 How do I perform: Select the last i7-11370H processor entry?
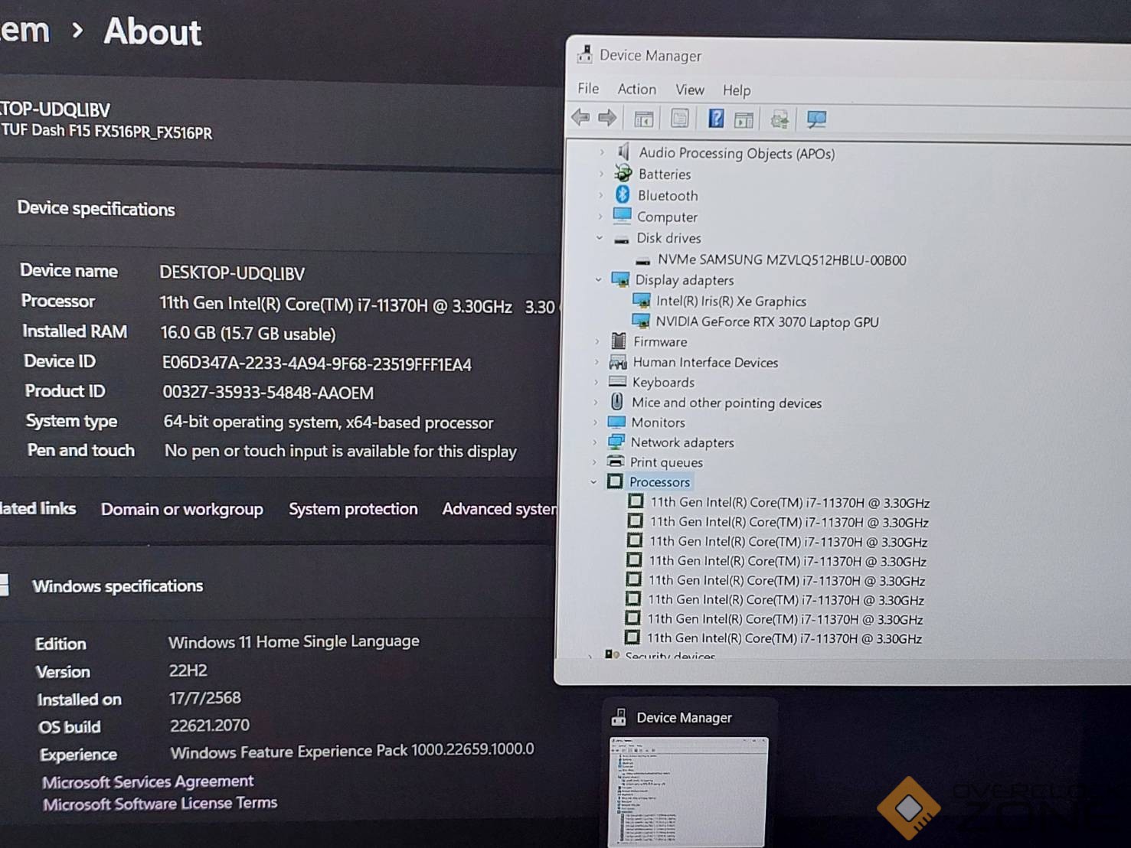point(785,638)
